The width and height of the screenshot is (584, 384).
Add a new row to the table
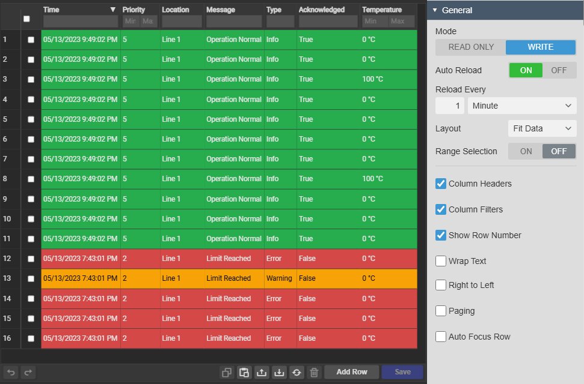click(352, 372)
